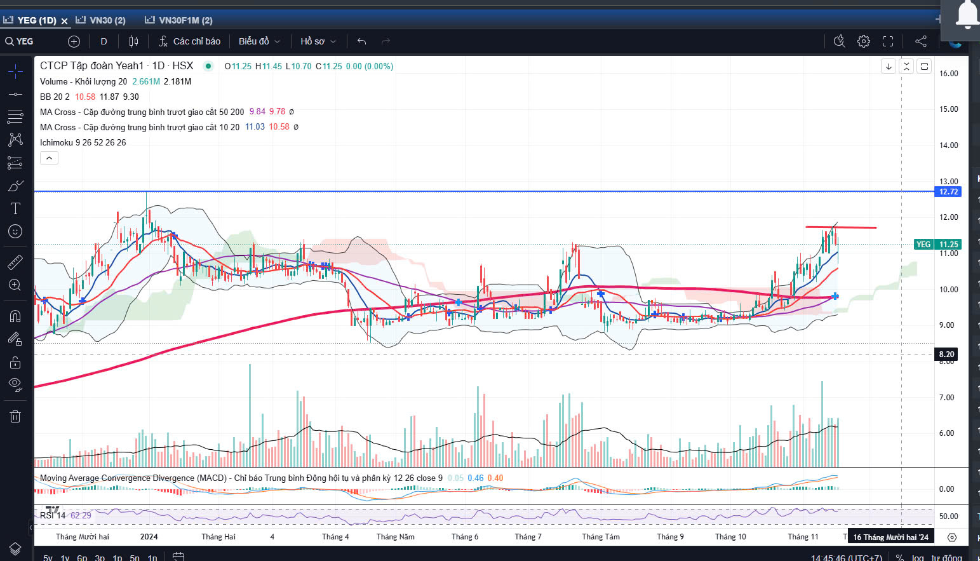
Task: Click the share chart icon
Action: pos(920,41)
